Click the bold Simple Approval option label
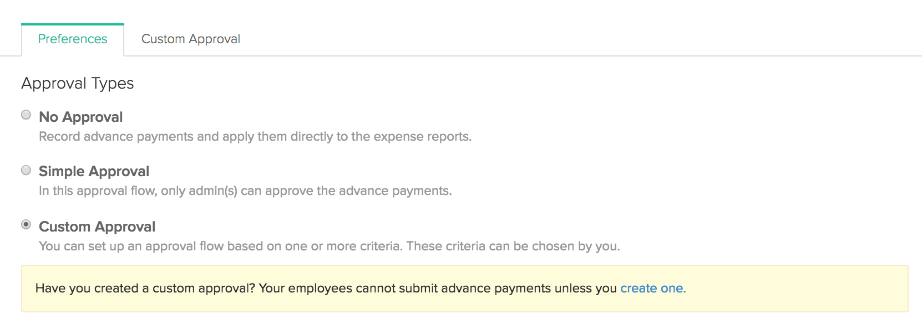This screenshot has width=922, height=329. [94, 171]
